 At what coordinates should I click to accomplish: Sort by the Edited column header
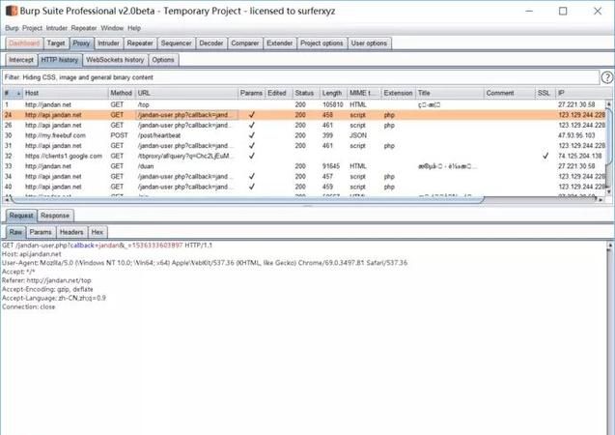278,93
